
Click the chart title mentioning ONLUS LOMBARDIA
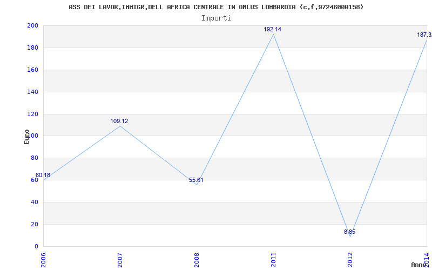click(x=216, y=7)
